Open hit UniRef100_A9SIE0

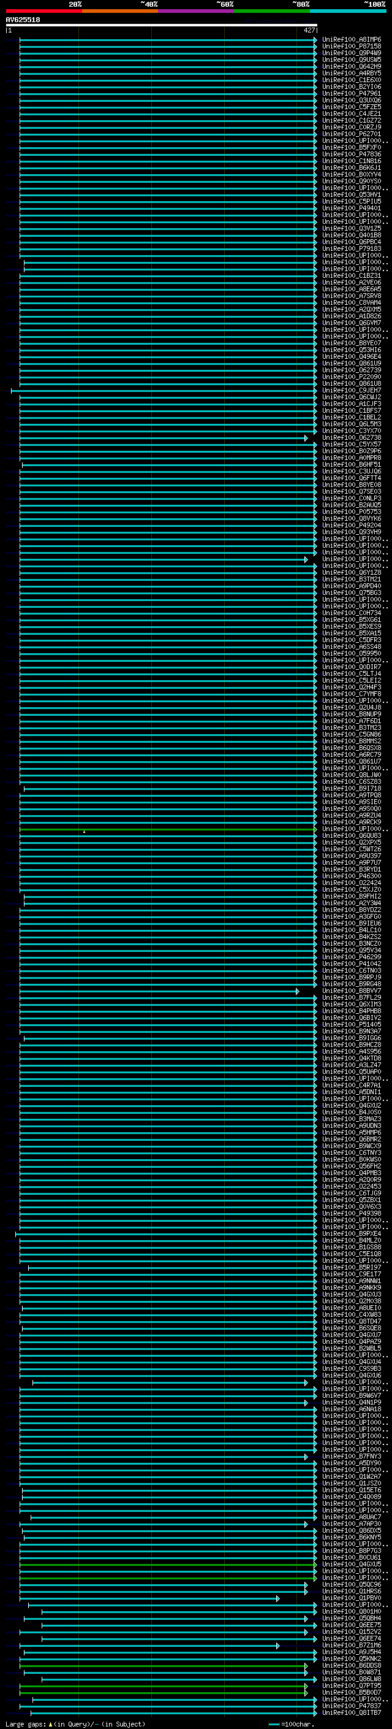pos(351,802)
